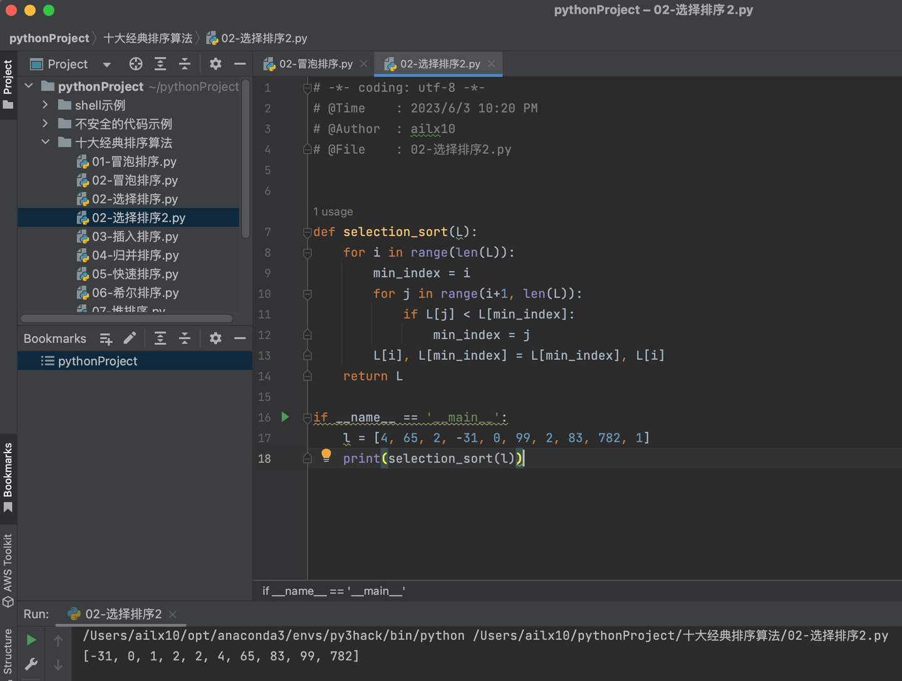Expand the shell示例 folder
Screen dimensions: 902x681
click(x=45, y=105)
